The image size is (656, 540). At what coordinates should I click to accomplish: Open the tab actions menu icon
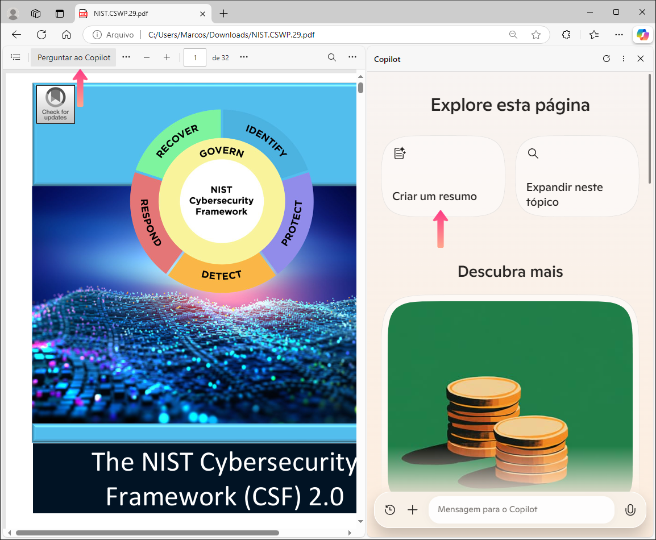[60, 14]
